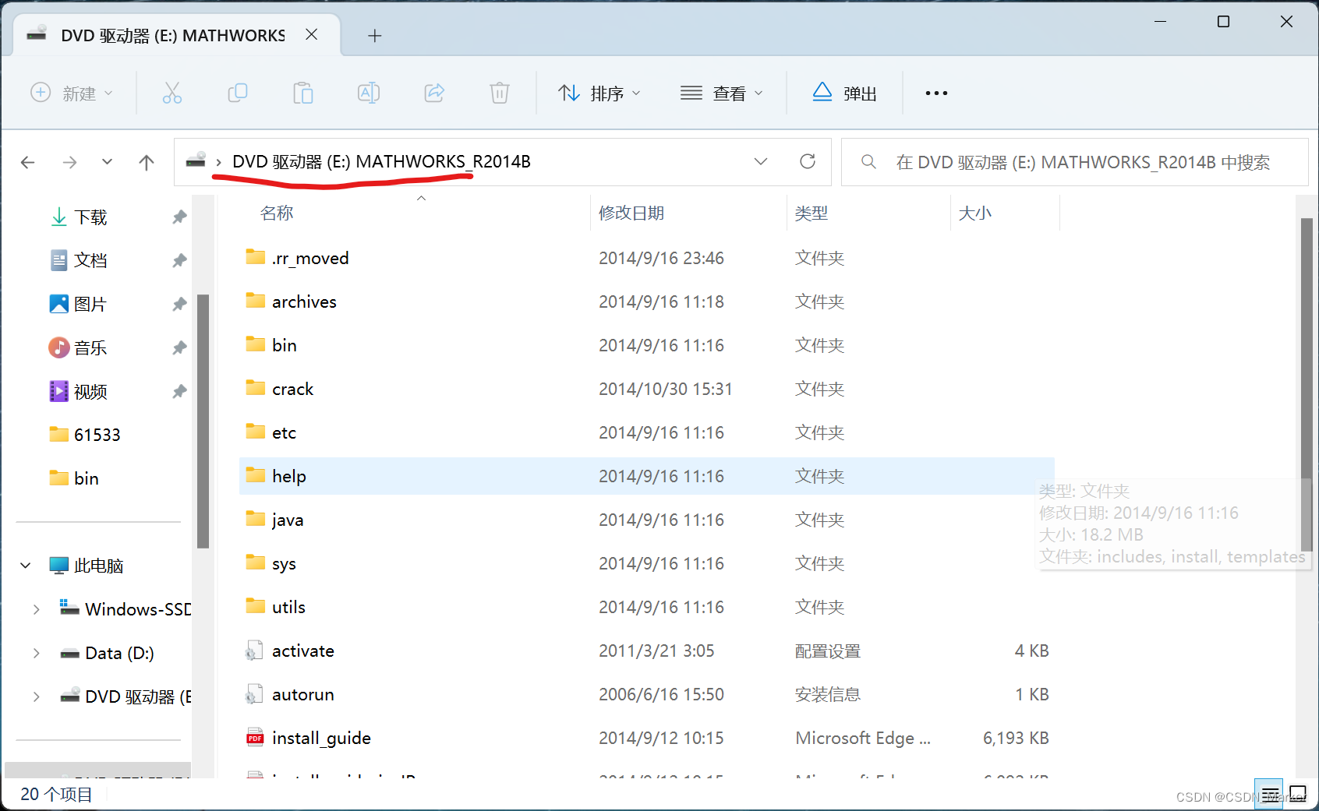Open a new tab with plus button
Screen dimensions: 1319x811
click(375, 36)
